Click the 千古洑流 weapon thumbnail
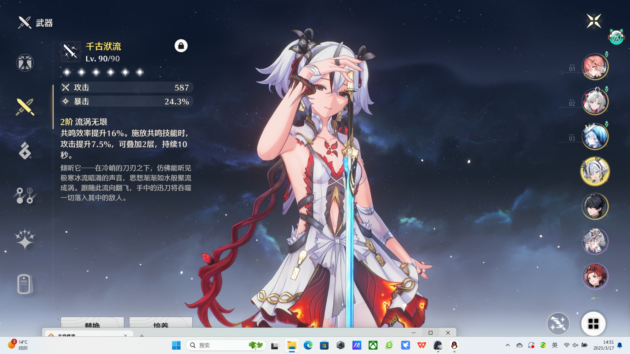This screenshot has width=630, height=354. (71, 52)
